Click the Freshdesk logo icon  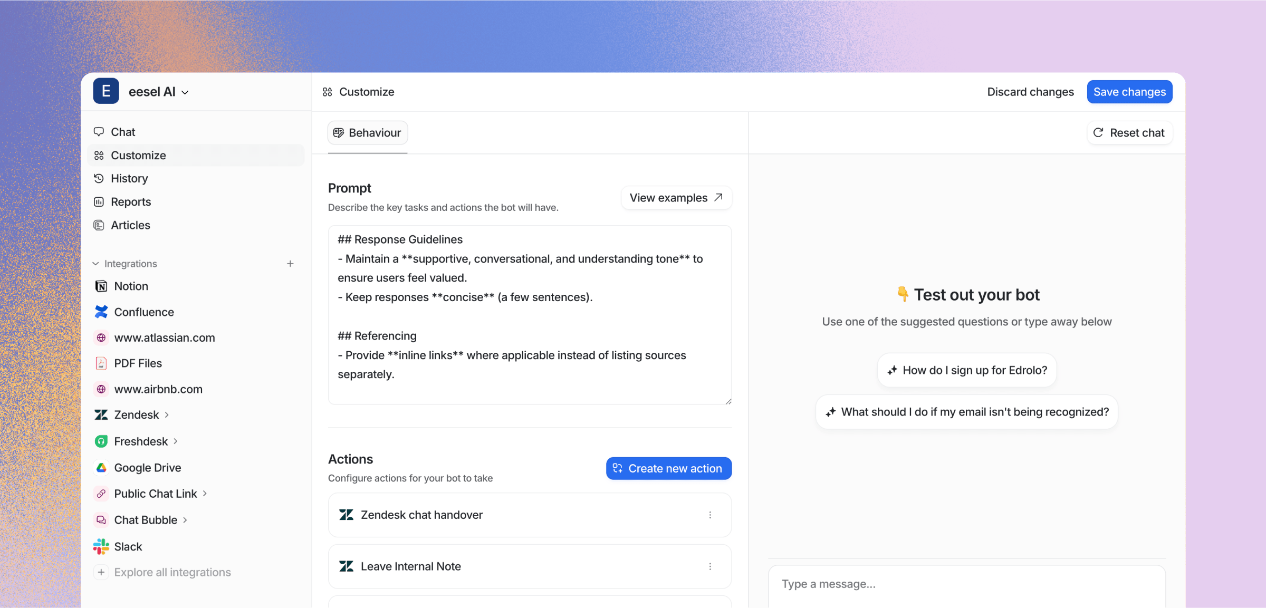click(x=101, y=441)
